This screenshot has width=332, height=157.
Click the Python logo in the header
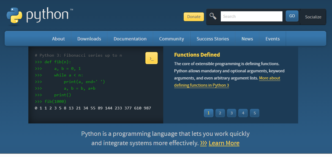pos(40,16)
